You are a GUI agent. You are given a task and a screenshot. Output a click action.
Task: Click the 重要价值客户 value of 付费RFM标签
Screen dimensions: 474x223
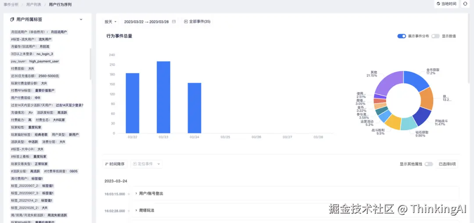pos(45,91)
